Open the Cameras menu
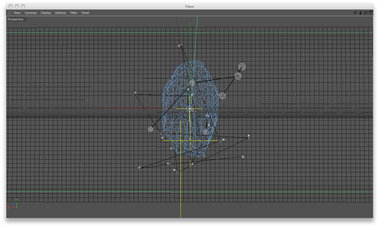 [x=31, y=13]
